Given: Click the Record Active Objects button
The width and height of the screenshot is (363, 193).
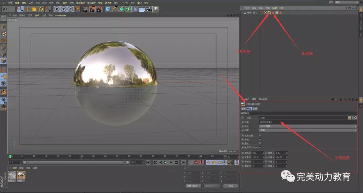Looking at the screenshot, I should [x=196, y=162].
